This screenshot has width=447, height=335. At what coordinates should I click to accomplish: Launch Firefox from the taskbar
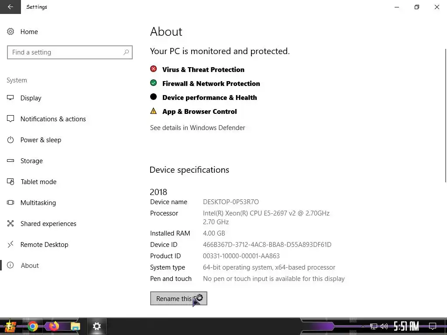coord(54,326)
